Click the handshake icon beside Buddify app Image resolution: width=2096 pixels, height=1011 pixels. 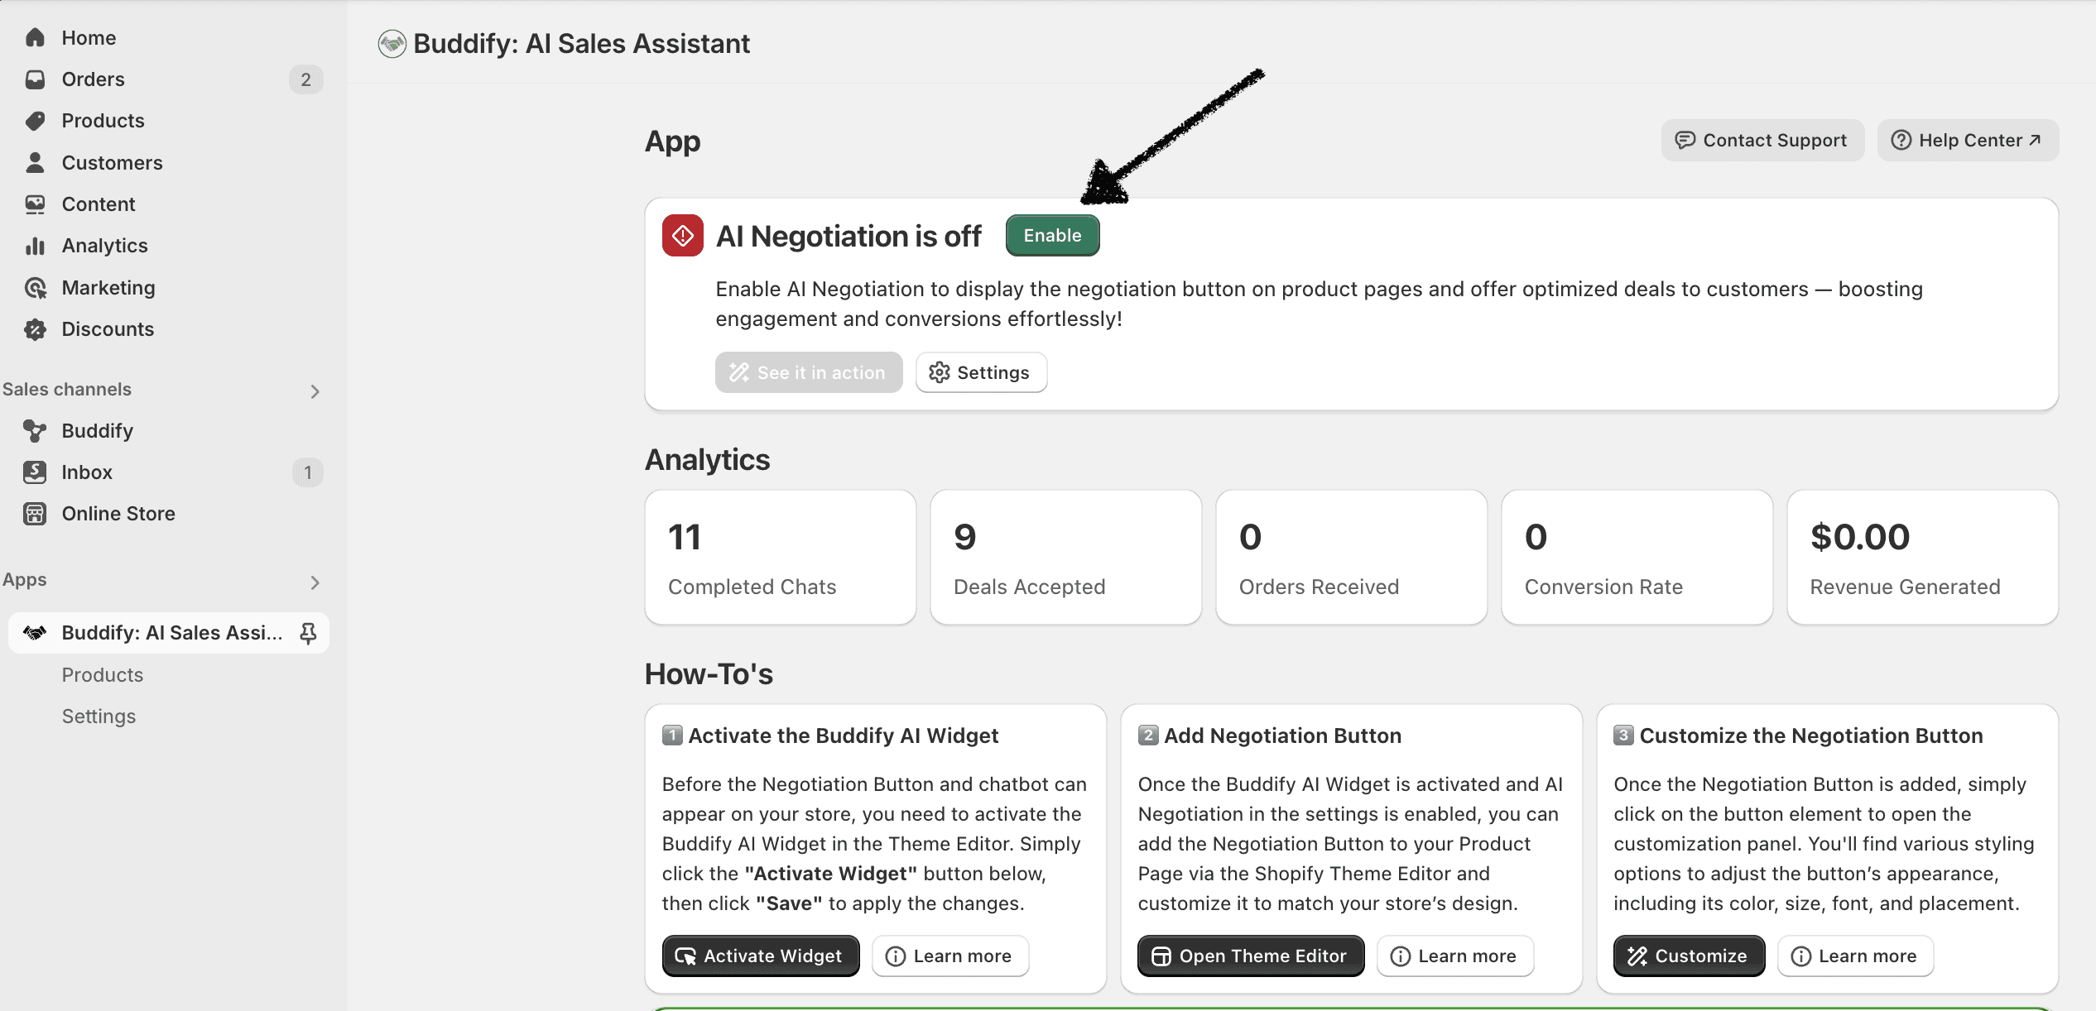click(35, 633)
